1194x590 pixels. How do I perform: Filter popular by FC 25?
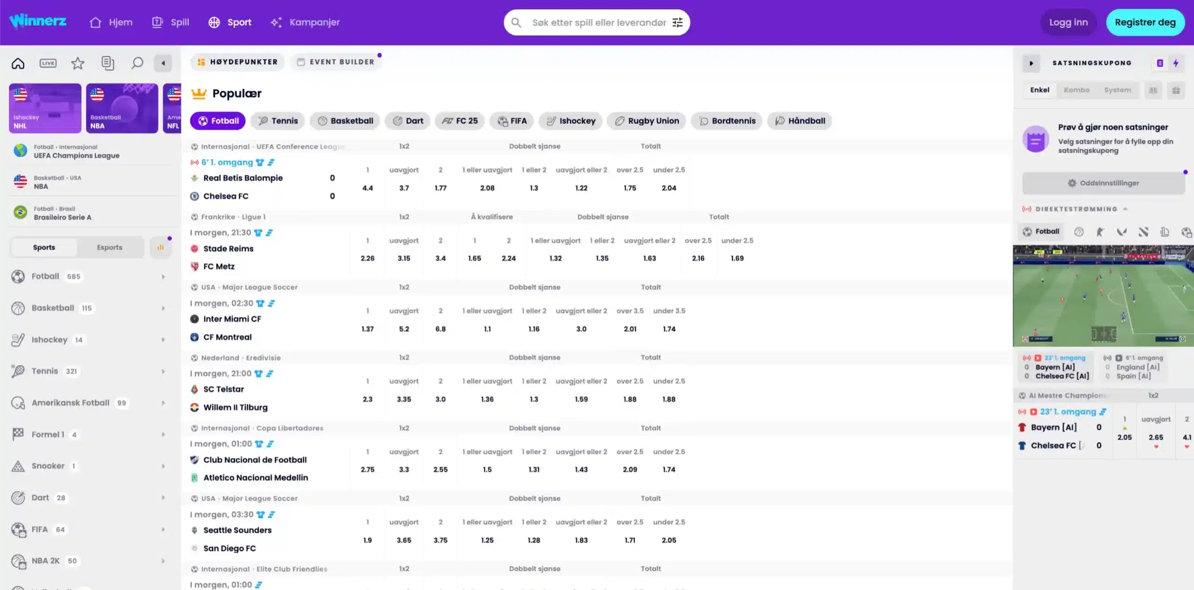460,121
